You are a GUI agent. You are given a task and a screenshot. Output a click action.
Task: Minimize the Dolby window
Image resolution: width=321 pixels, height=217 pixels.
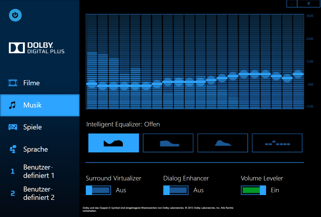292,4
